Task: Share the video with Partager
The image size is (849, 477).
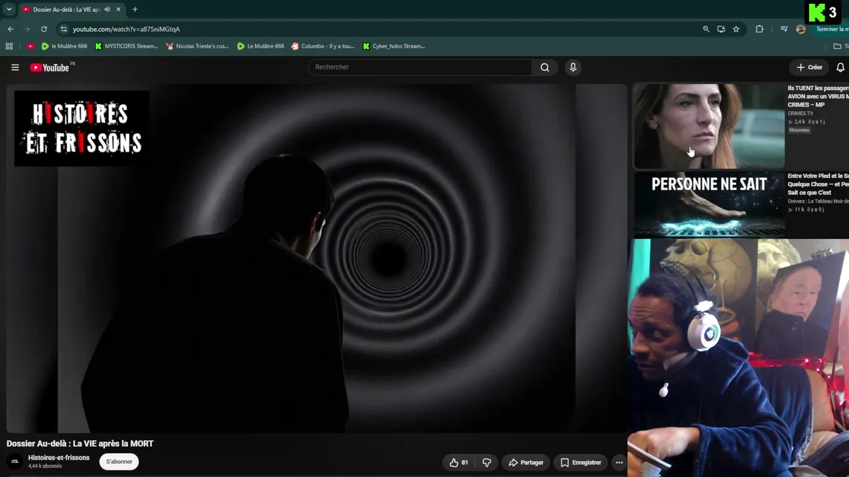Action: (525, 462)
